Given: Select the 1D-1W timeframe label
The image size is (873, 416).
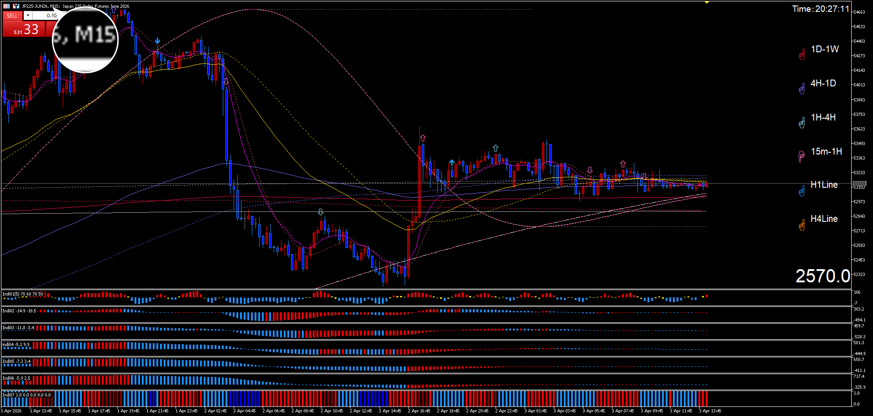Looking at the screenshot, I should click(x=825, y=49).
